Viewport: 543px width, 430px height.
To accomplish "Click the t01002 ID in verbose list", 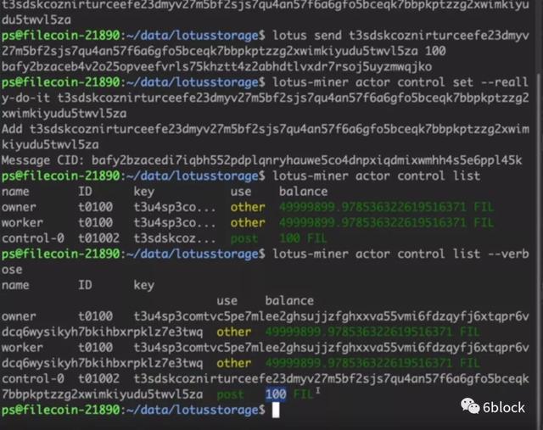I will [98, 378].
